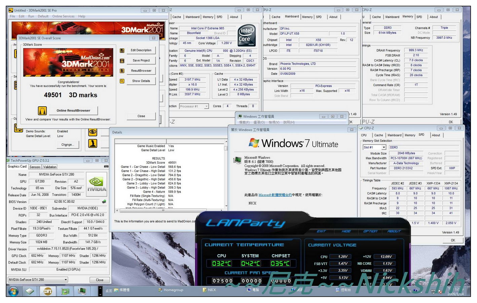Click the 'Enabled (3 GPUs)' SLI field

pos(69,270)
